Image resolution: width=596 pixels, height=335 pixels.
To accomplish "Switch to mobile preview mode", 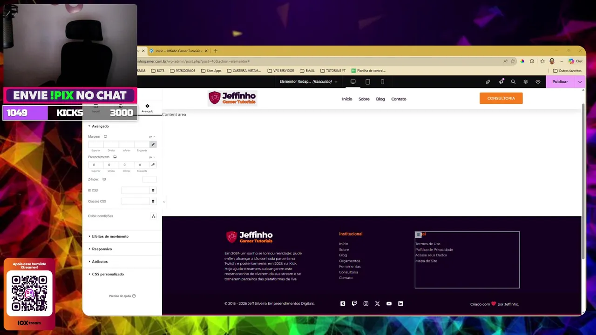I will tap(382, 82).
